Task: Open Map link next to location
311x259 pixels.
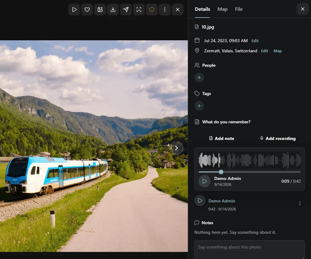Action: 277,51
